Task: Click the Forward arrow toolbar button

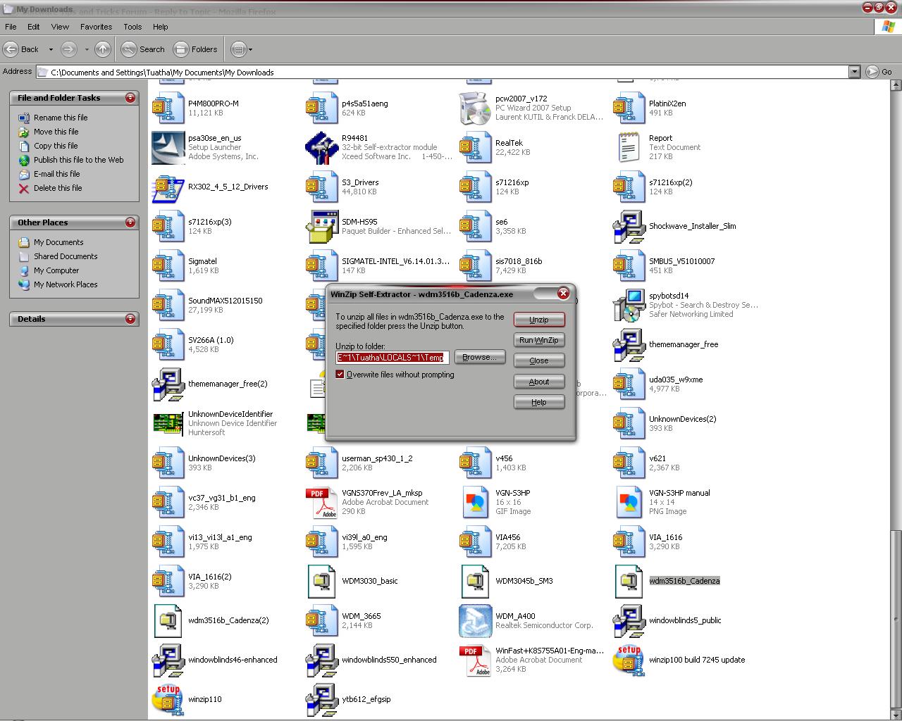Action: click(x=68, y=49)
